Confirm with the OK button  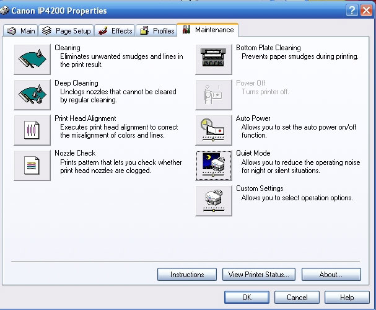pyautogui.click(x=247, y=297)
